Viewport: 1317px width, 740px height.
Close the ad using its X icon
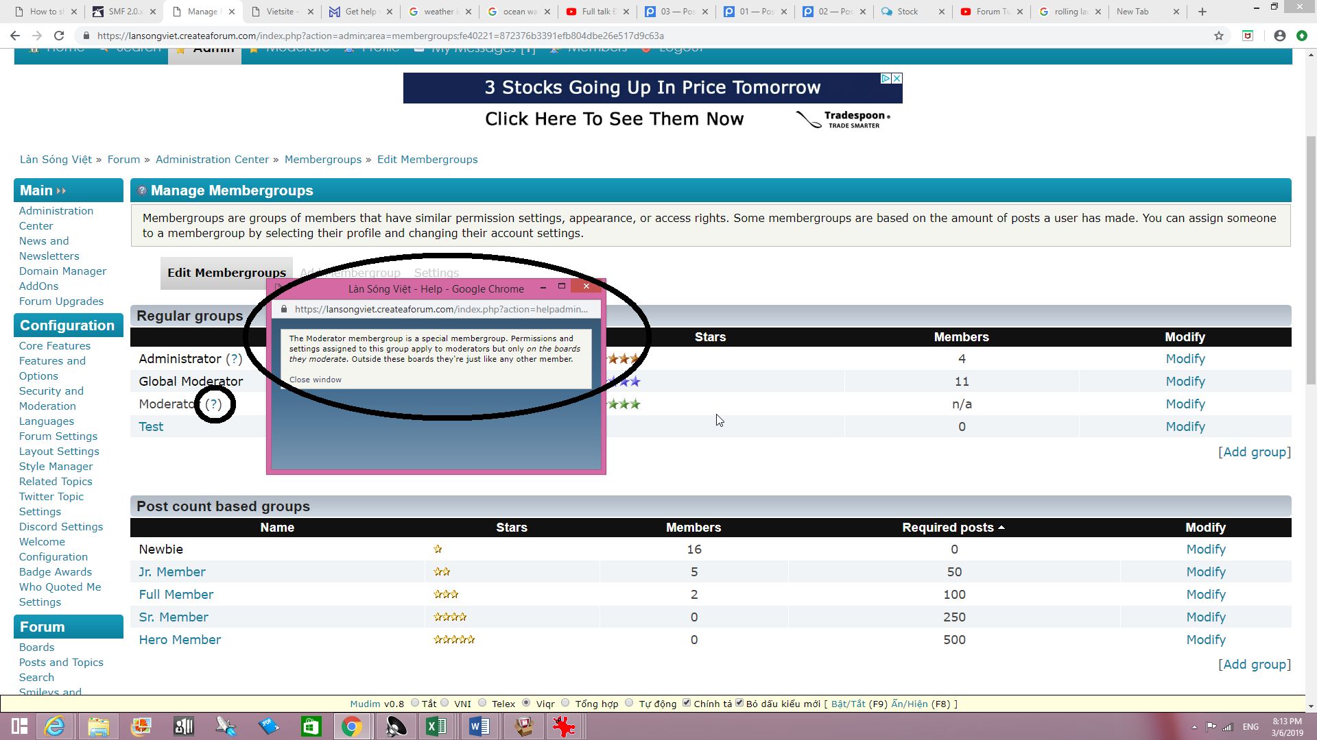(897, 79)
